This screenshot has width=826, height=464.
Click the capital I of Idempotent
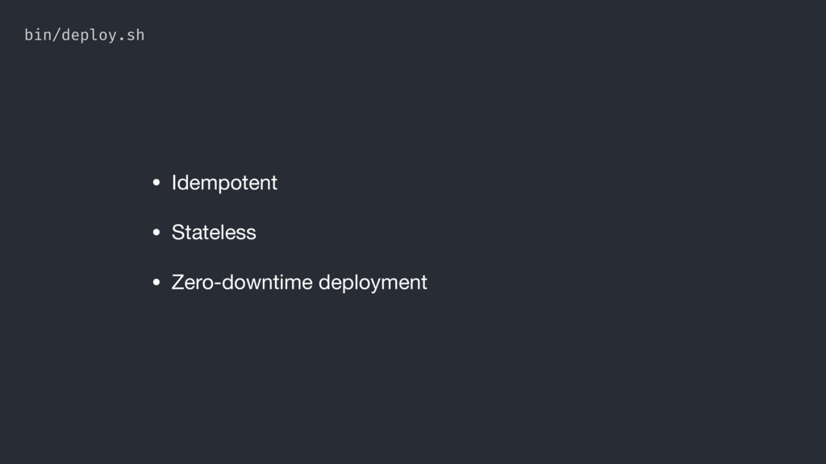pos(174,183)
